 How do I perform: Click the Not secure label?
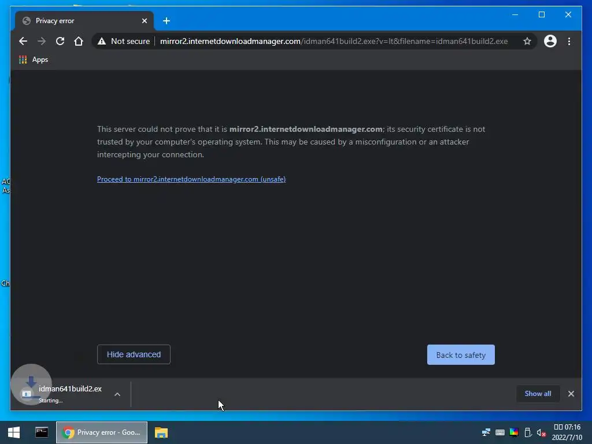point(130,41)
